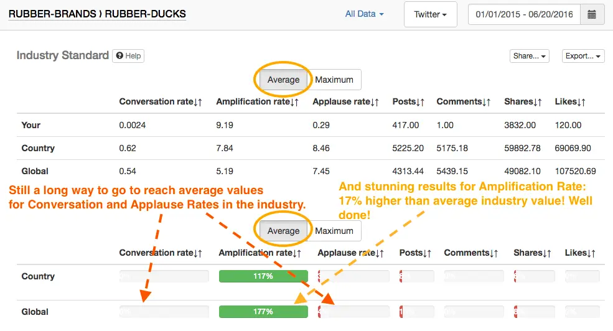Click the date range input field
The image size is (613, 331).
tap(524, 14)
